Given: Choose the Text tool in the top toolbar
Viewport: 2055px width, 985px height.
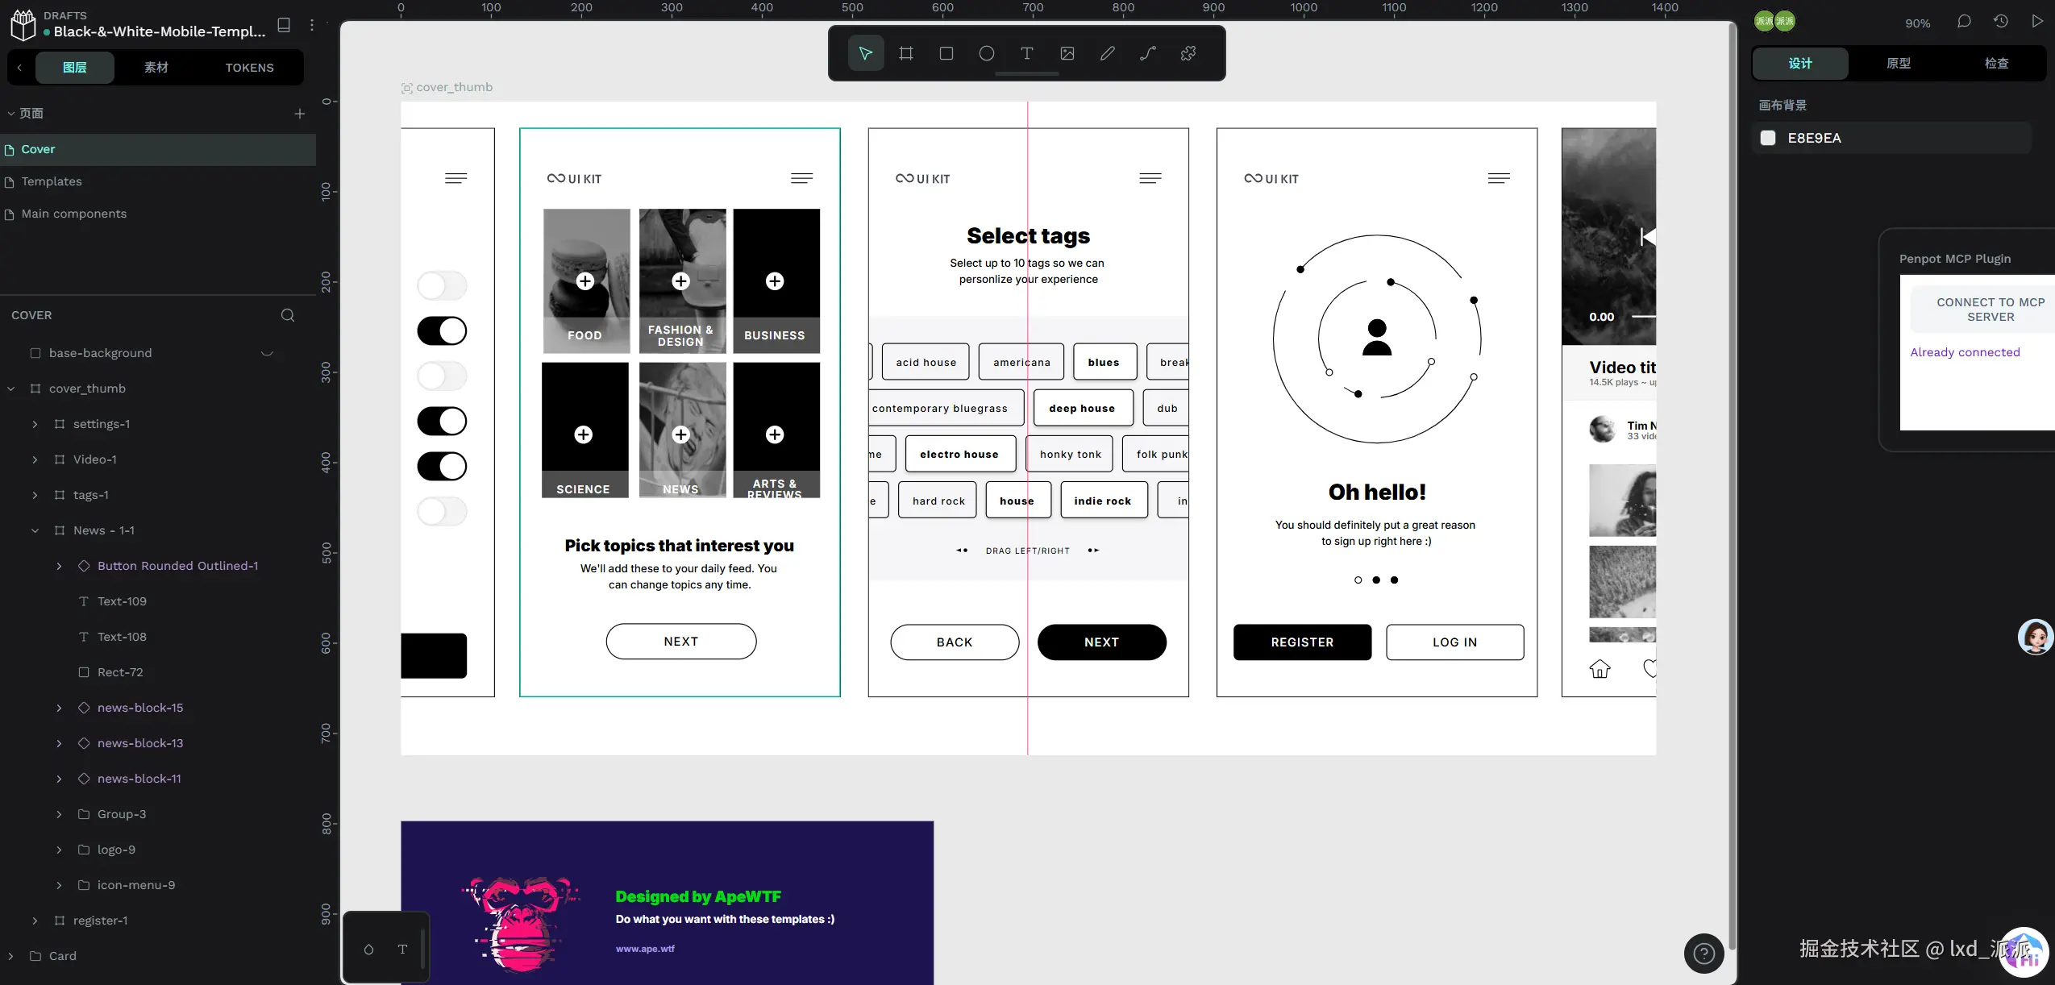Looking at the screenshot, I should (1026, 53).
